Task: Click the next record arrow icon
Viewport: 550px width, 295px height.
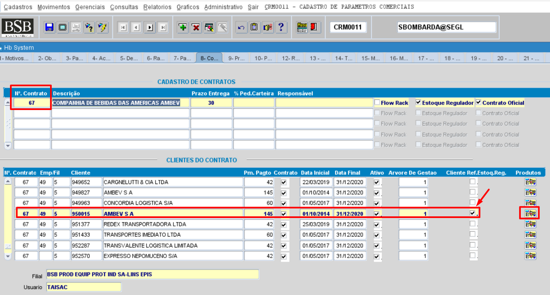Action: [x=150, y=27]
